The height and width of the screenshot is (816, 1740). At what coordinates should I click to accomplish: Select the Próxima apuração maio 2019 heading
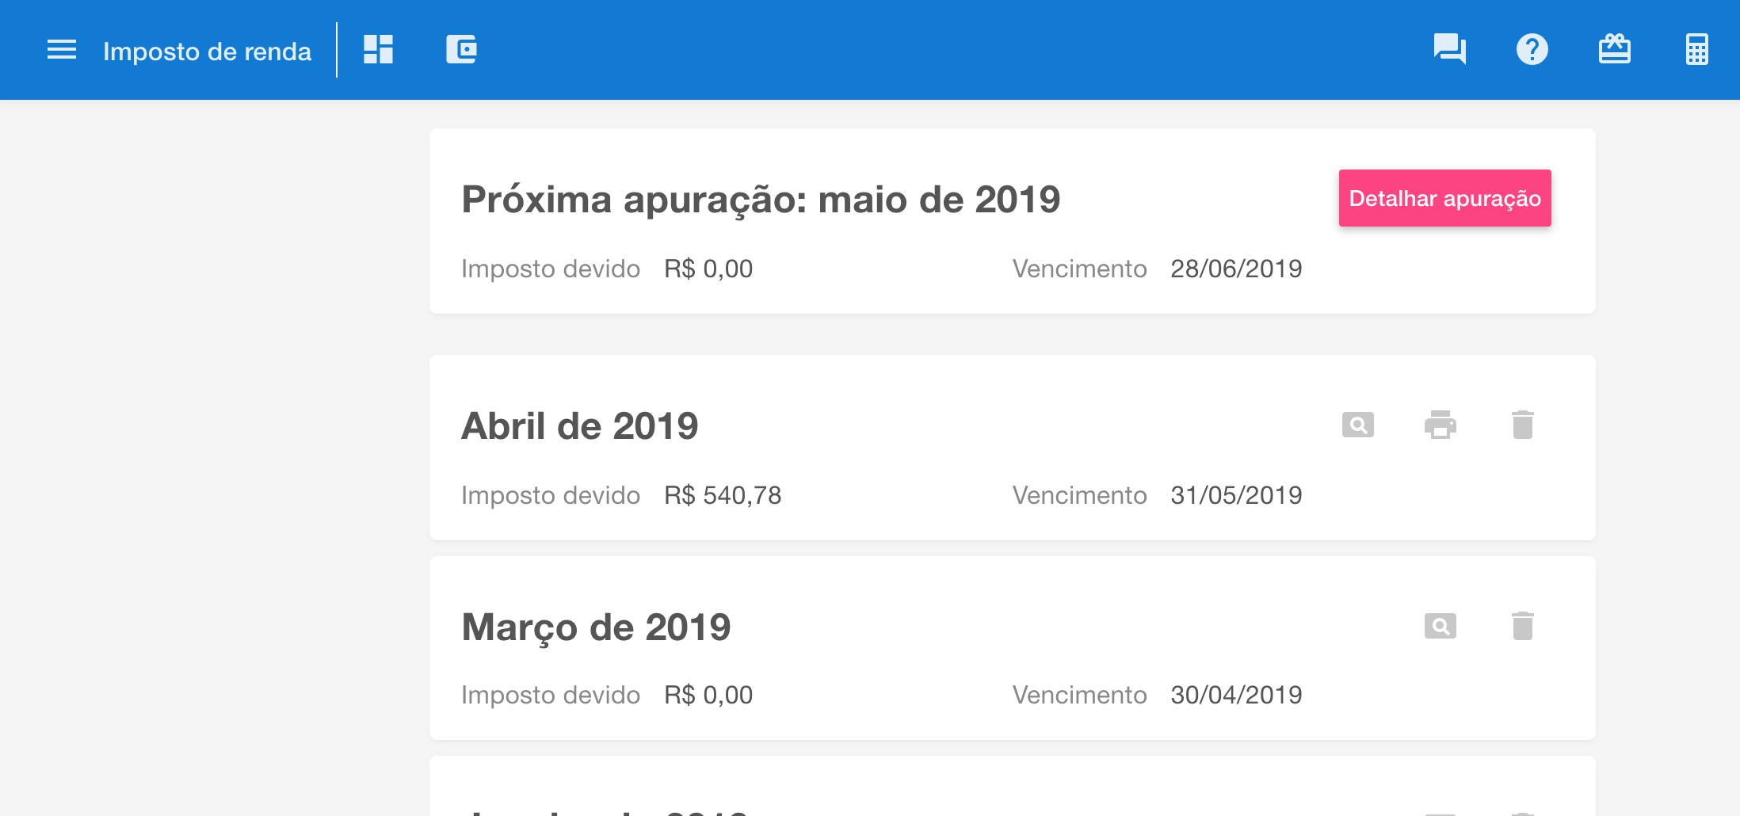click(x=761, y=200)
